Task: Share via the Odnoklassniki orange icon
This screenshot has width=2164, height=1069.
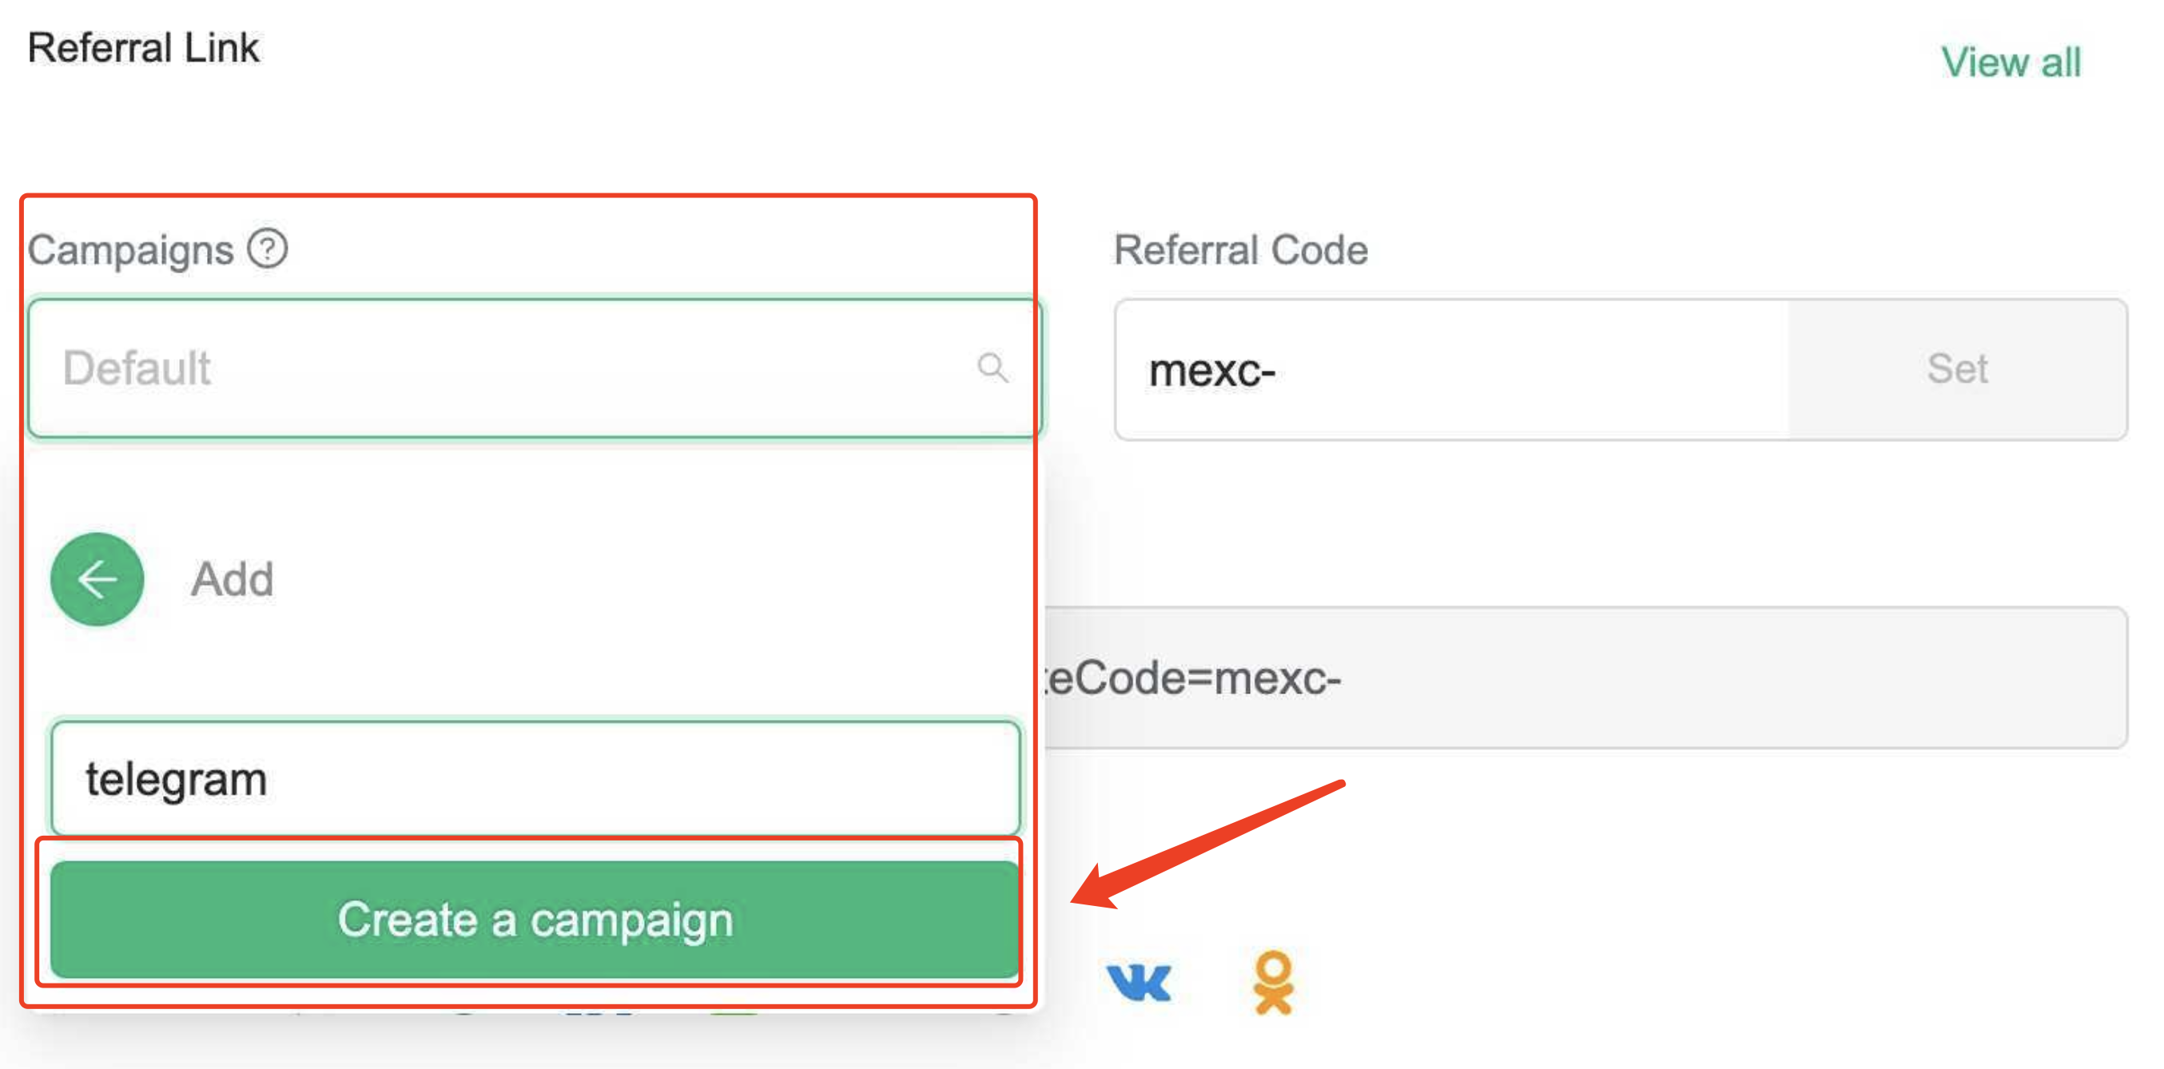Action: pos(1274,983)
